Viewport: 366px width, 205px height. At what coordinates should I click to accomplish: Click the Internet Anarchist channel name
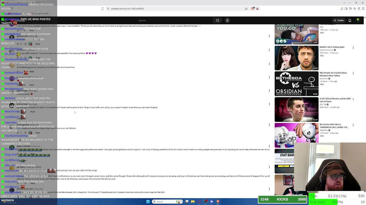(x=327, y=50)
